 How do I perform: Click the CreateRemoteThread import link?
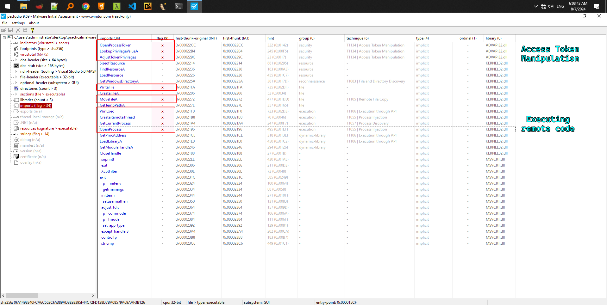[117, 117]
